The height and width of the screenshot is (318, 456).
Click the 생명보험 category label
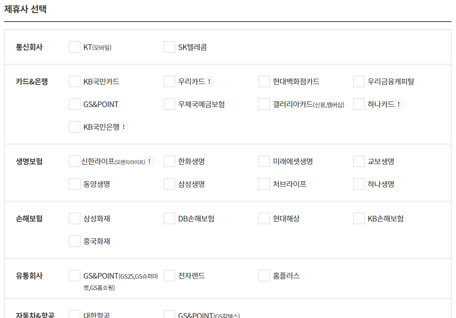pos(29,161)
